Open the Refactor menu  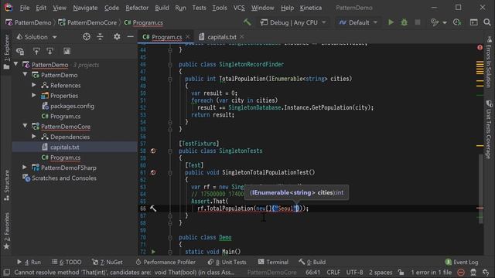click(x=137, y=8)
